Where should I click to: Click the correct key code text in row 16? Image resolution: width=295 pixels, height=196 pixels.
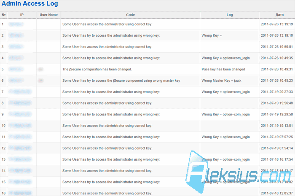107,193
